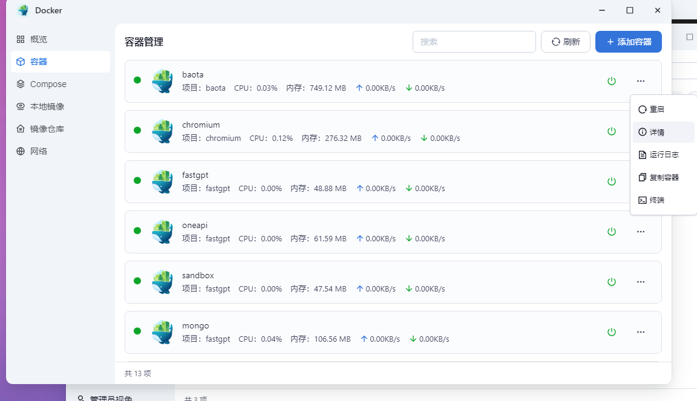Choose 运行日志 run logs from the menu
The image size is (697, 401).
pos(663,155)
